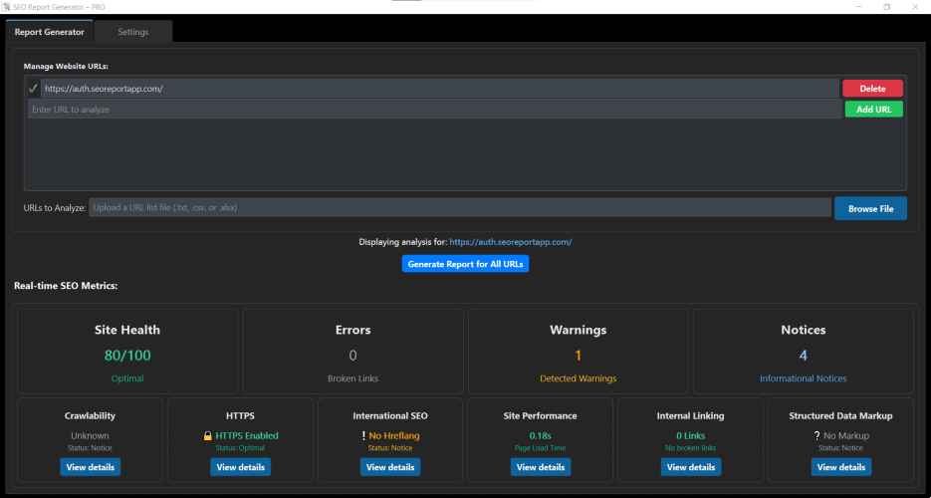This screenshot has height=498, width=931.
Task: Click the HTTPS padlock icon
Action: coord(208,435)
